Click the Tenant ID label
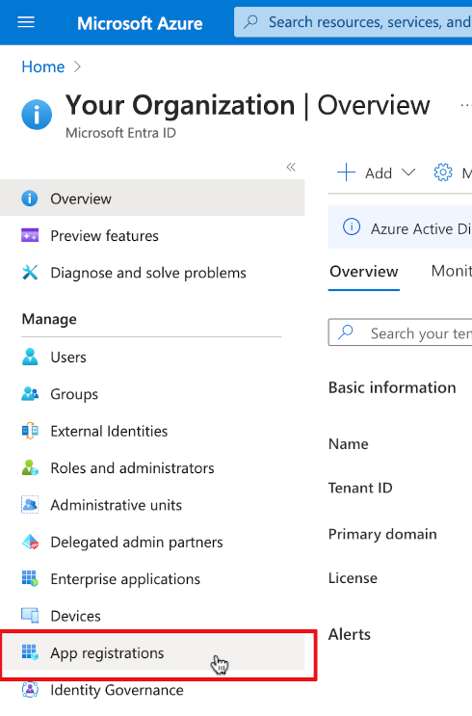The width and height of the screenshot is (472, 716). [360, 489]
